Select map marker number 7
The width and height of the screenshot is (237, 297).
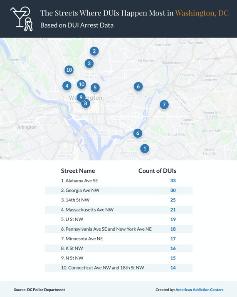pos(164,105)
